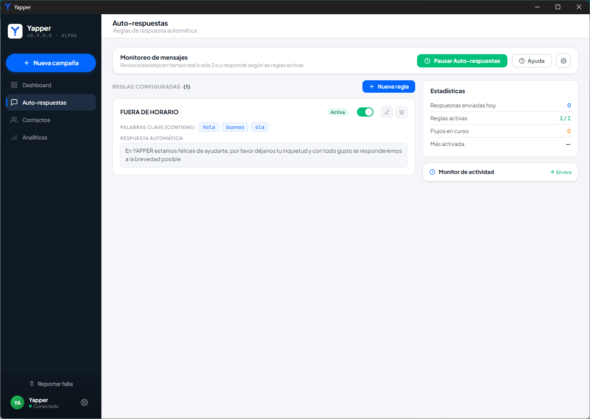Expand the Monitor de actividad panel
The height and width of the screenshot is (419, 590).
tap(501, 172)
